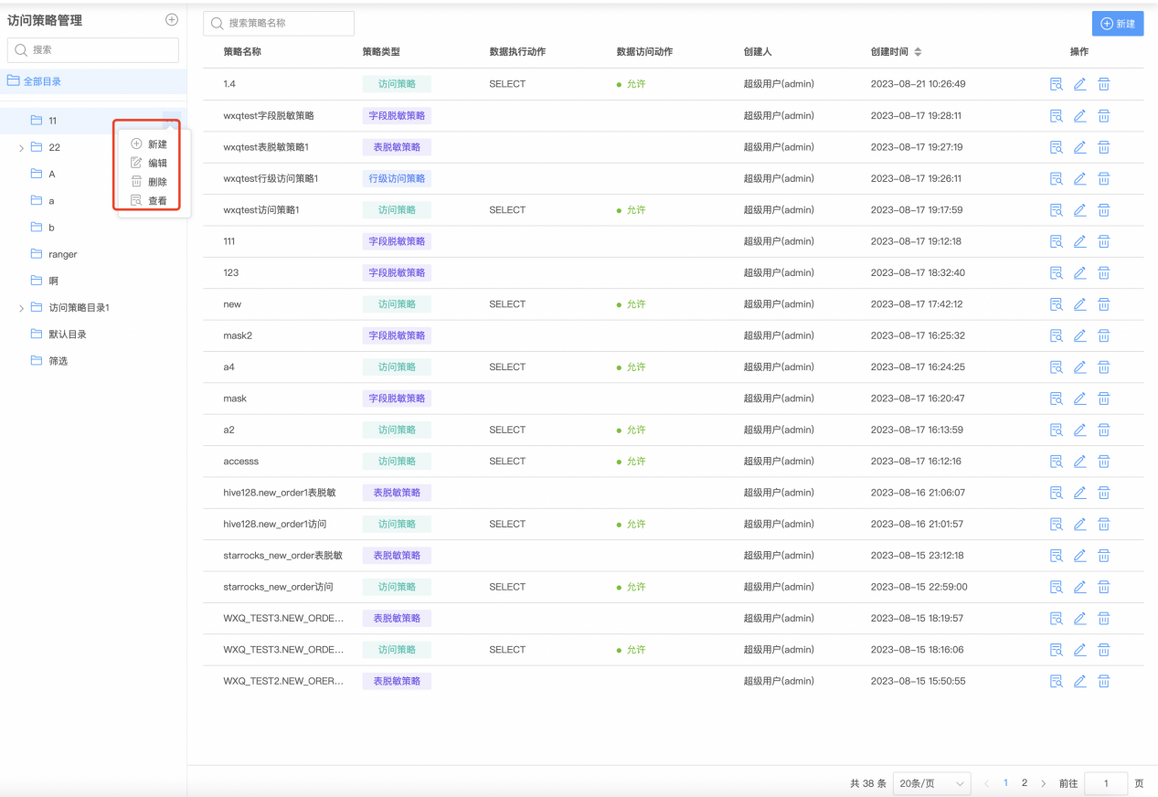Focus the directory 搜索 input field
Image resolution: width=1158 pixels, height=797 pixels.
tap(93, 50)
